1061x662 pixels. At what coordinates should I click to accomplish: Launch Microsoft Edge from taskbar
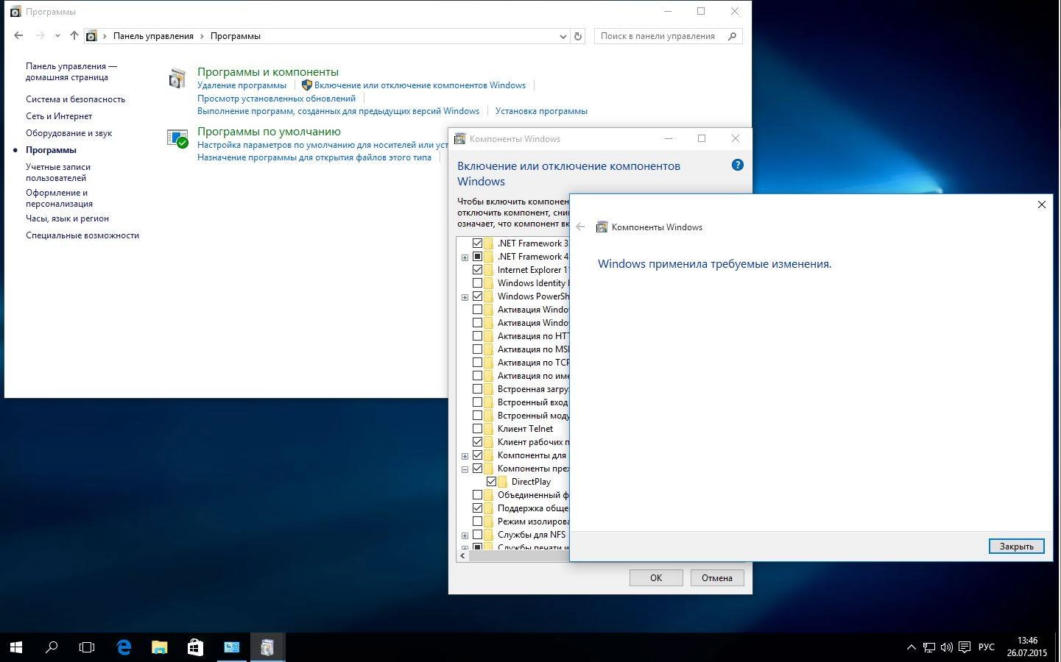[x=124, y=647]
